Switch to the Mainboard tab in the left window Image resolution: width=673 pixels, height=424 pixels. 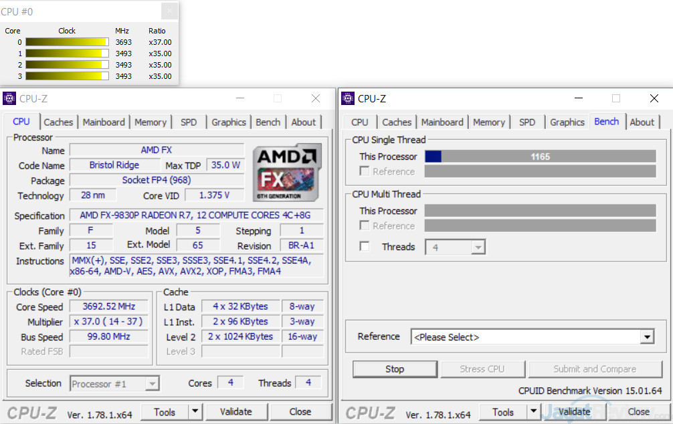[x=104, y=122]
